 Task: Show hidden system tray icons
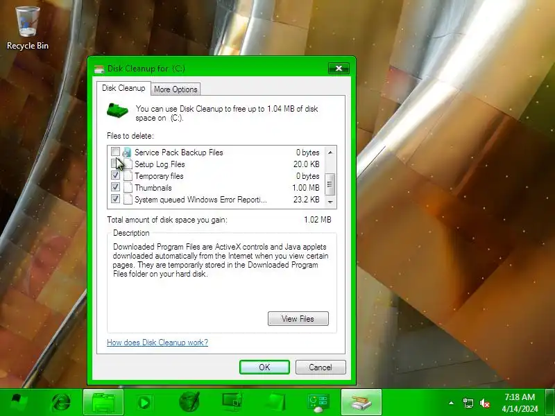point(452,403)
